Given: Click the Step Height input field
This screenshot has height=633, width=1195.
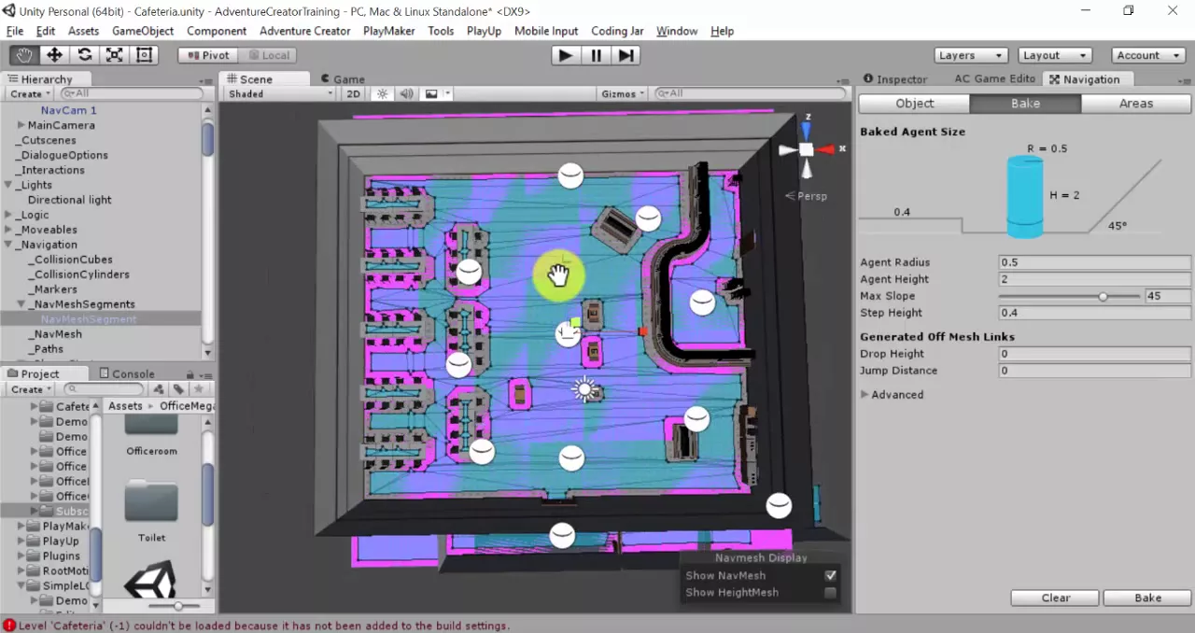Looking at the screenshot, I should (x=1094, y=313).
